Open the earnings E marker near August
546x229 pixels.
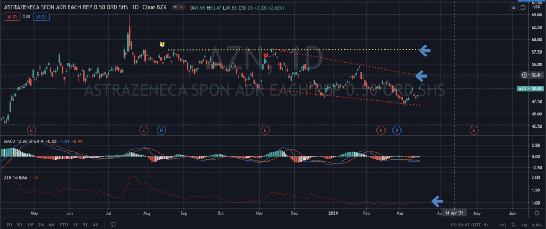pyautogui.click(x=143, y=130)
